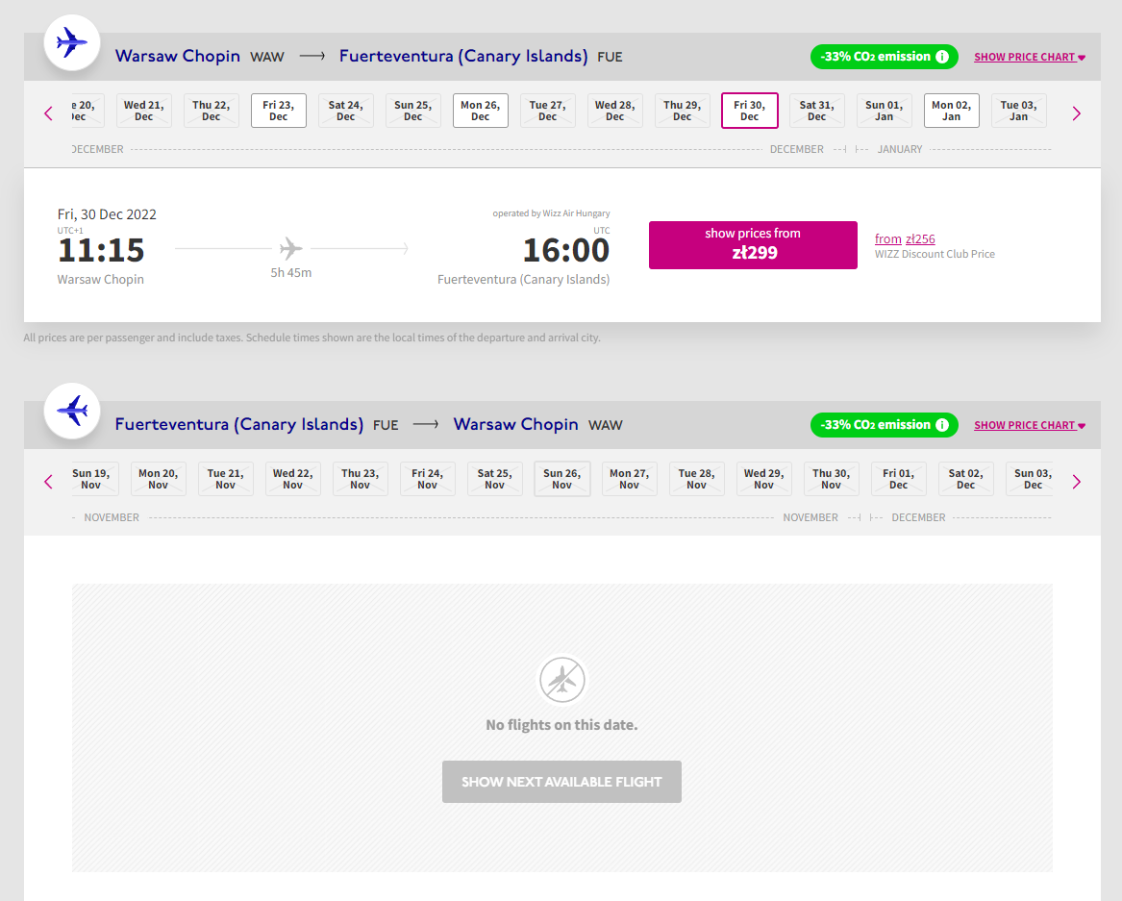Select return date Sat 25, Nov

494,480
